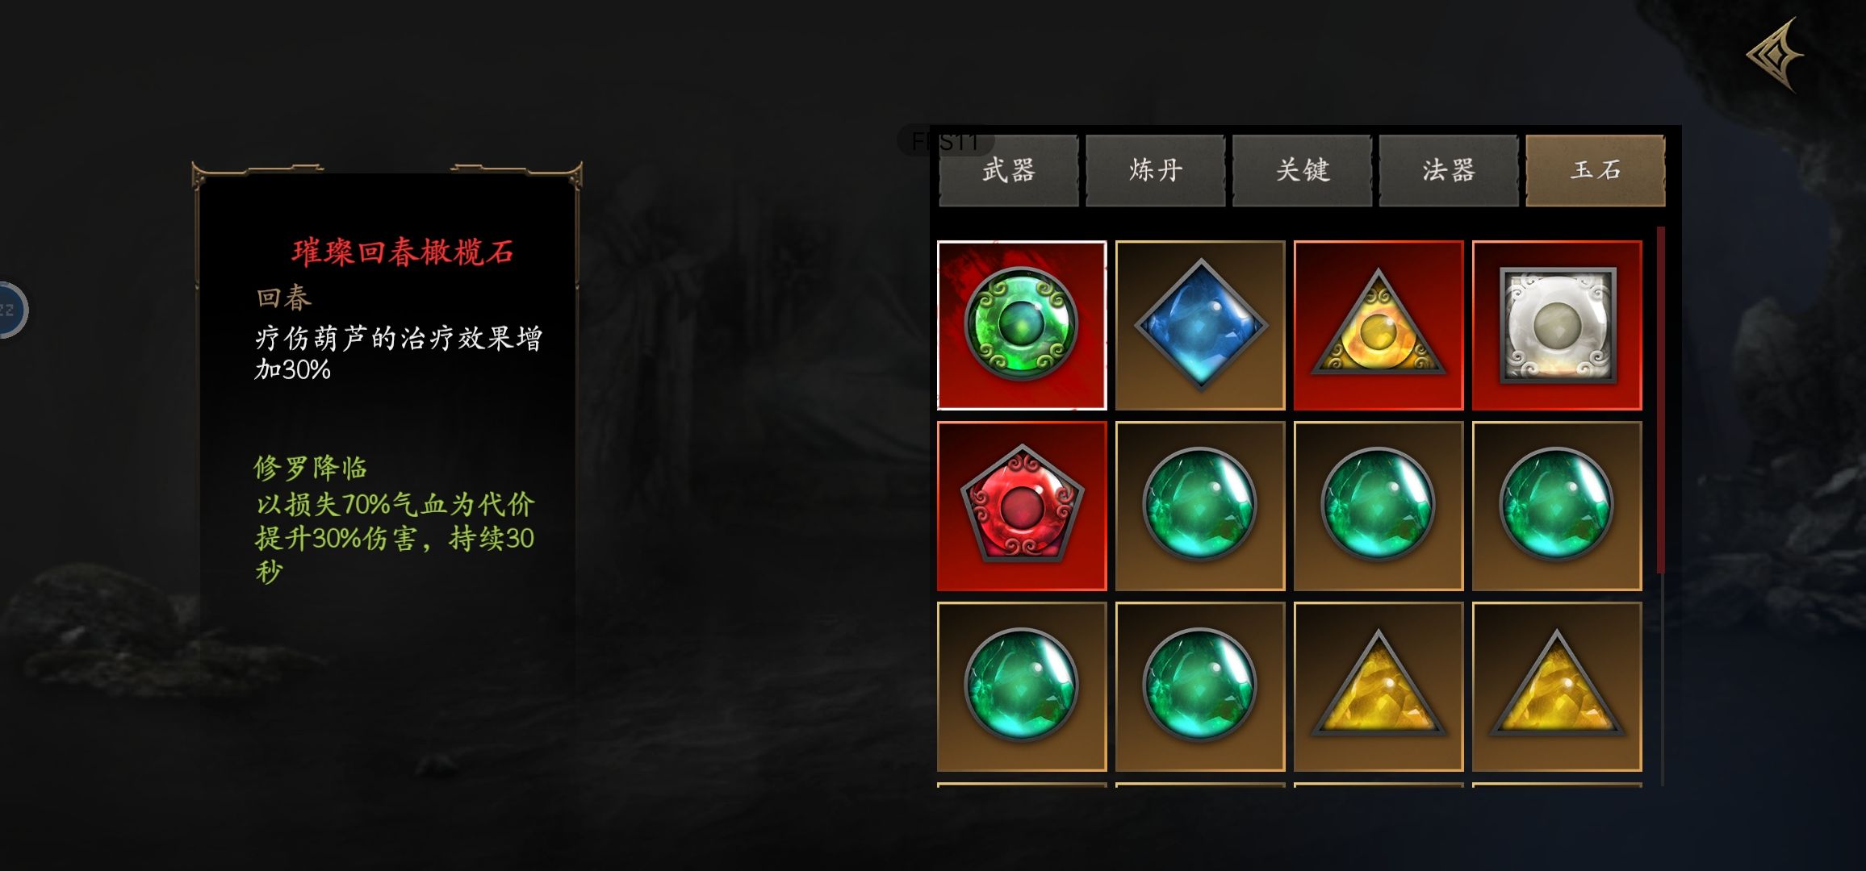This screenshot has width=1866, height=871.
Task: Pick the carved yellow triangle gem on red
Action: 1379,325
